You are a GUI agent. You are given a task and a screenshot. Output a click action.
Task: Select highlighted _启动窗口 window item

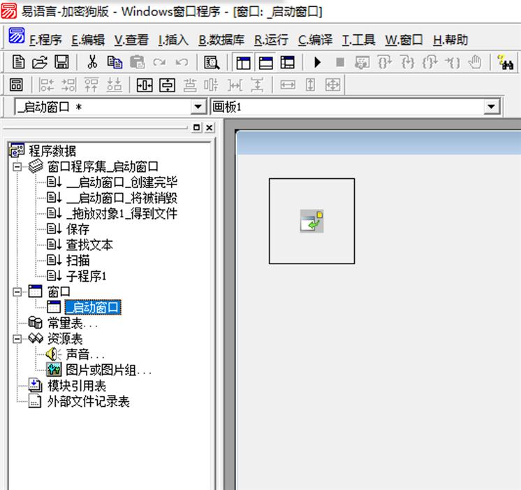coord(93,308)
